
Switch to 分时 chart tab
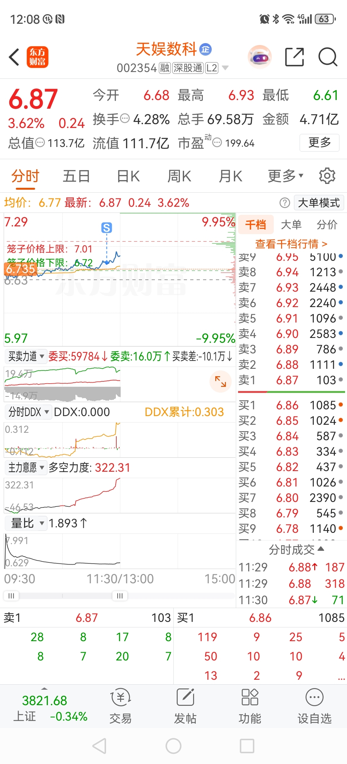tap(25, 176)
